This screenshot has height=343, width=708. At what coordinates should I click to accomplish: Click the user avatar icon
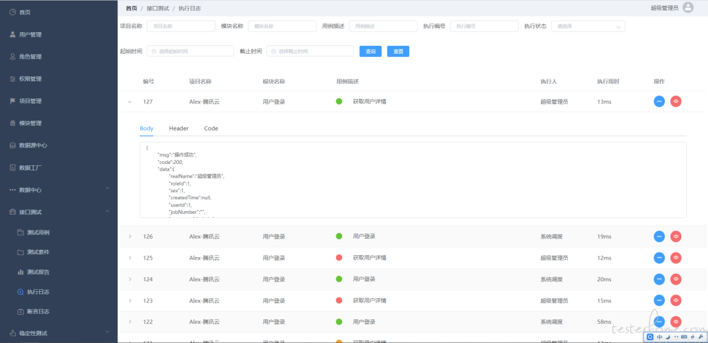[x=688, y=7]
